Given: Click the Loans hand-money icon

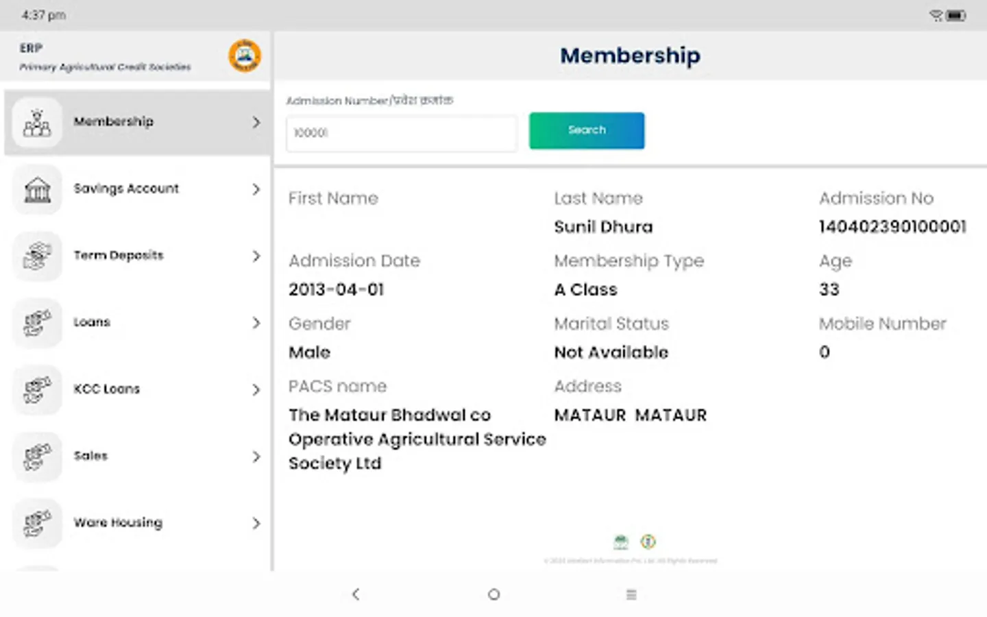Looking at the screenshot, I should coord(37,323).
